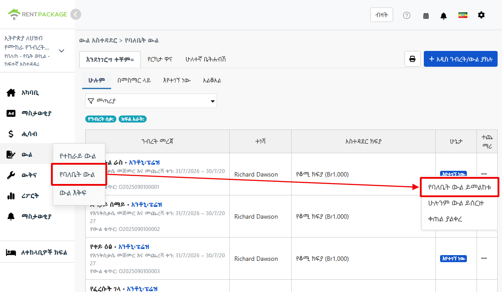The width and height of the screenshot is (502, 292).
Task: Choose የተከራይ ውል from submenu
Action: point(78,156)
